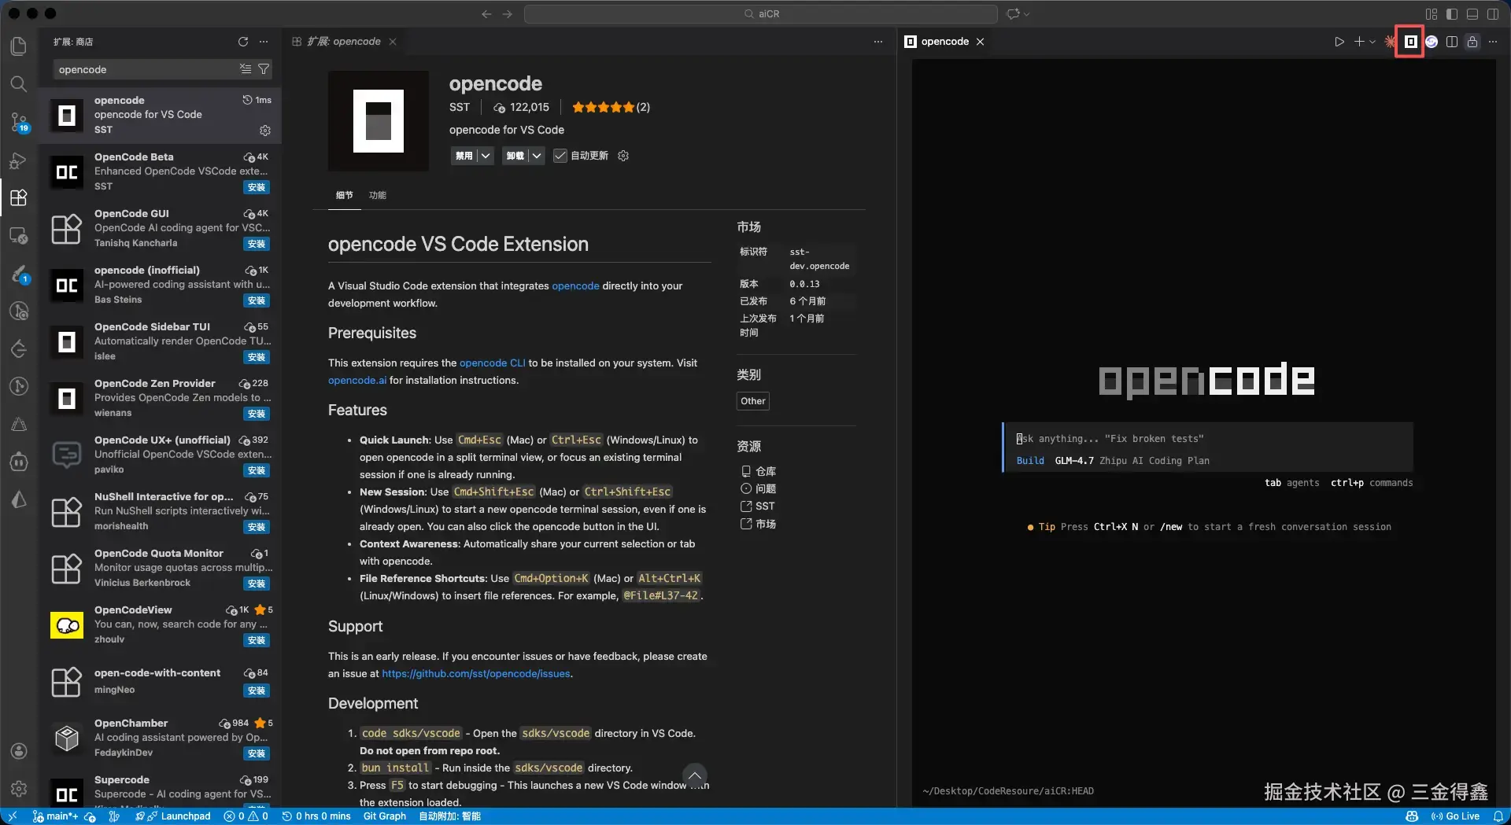This screenshot has height=825, width=1511.
Task: Open the Remote Explorer view
Action: coord(19,235)
